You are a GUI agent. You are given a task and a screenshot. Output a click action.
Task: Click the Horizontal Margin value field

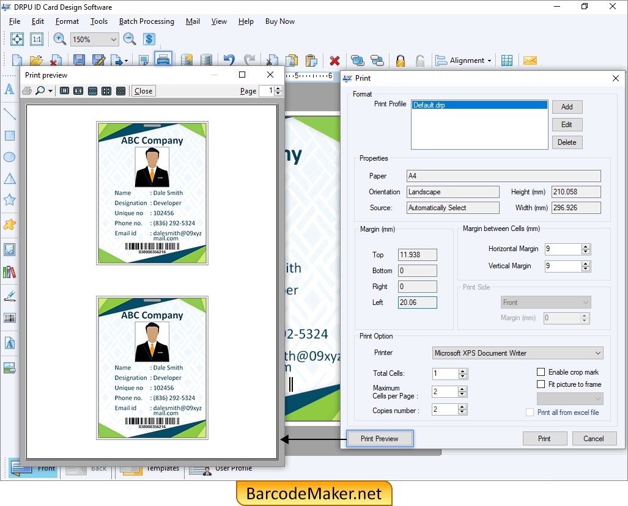[563, 249]
